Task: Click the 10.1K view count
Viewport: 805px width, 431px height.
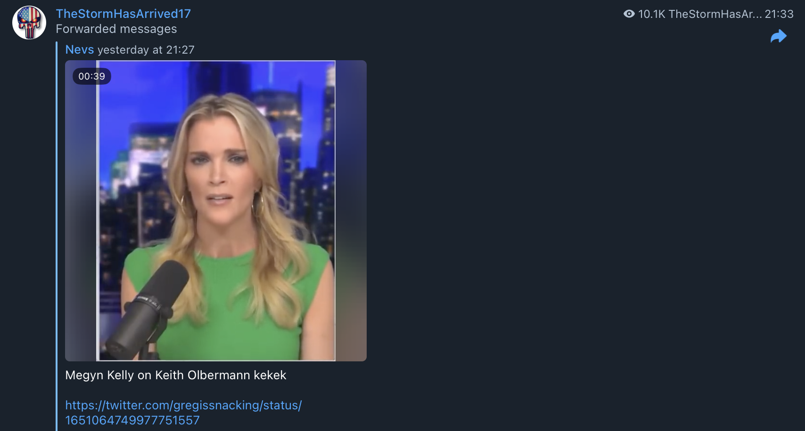Action: pyautogui.click(x=651, y=14)
